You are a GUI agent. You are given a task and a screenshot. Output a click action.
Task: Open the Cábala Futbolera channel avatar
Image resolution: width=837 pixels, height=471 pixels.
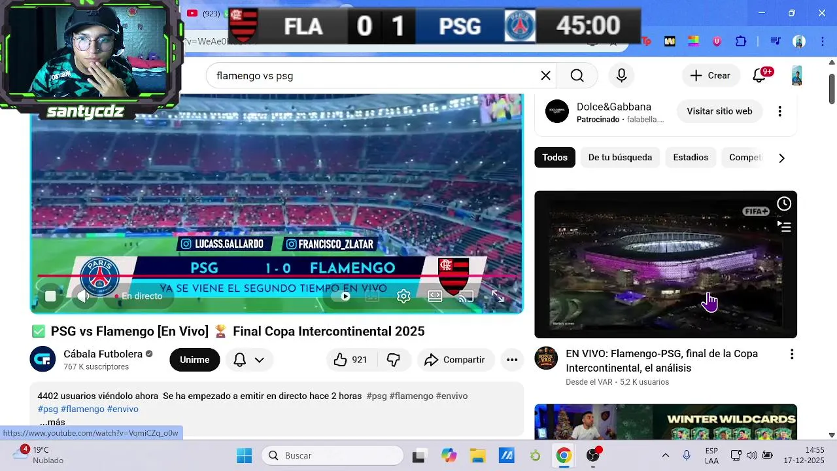pos(43,359)
